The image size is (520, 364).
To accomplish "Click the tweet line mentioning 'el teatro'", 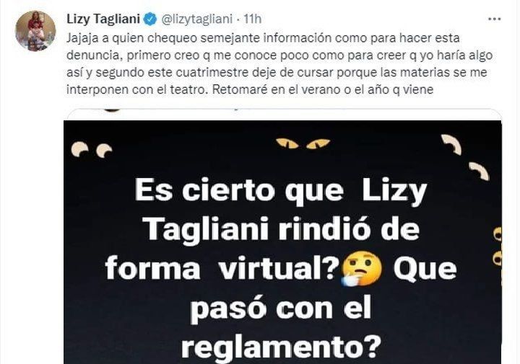I will coord(250,89).
